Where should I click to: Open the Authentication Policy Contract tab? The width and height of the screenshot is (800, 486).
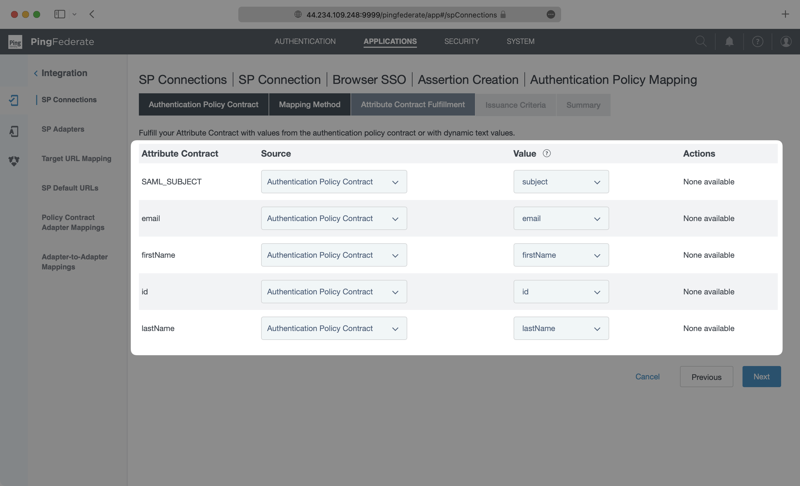[203, 104]
